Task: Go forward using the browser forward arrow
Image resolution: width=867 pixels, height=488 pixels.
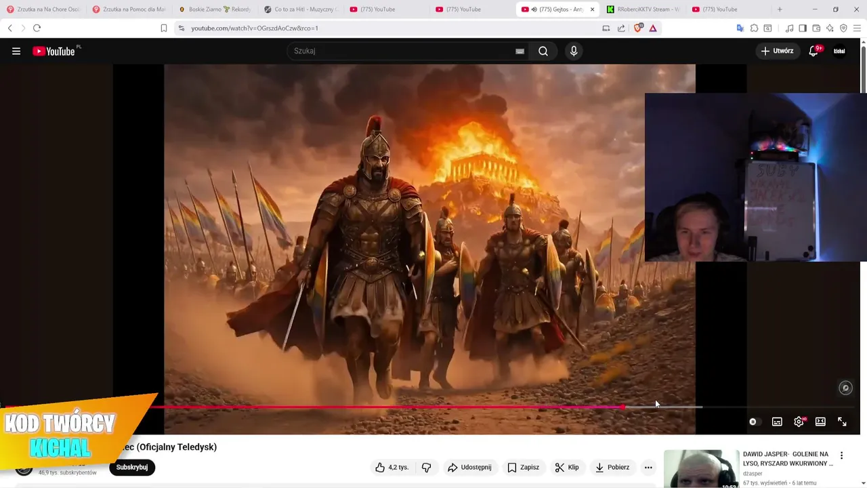Action: tap(22, 28)
